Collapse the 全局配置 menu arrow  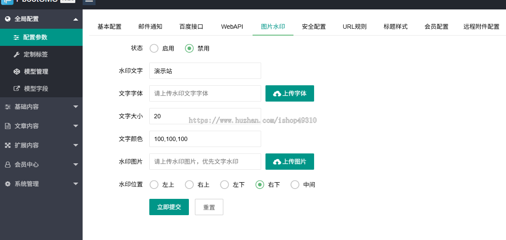click(x=76, y=19)
